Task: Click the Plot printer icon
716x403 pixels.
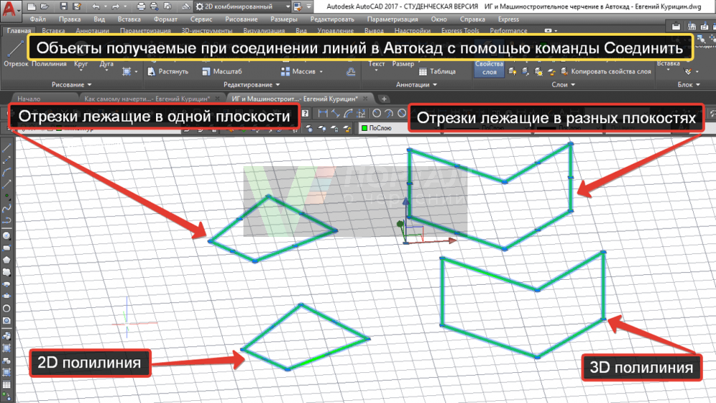Action: tap(141, 6)
